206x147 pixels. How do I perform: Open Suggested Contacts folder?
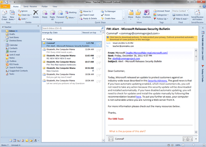pyautogui.click(x=17, y=71)
